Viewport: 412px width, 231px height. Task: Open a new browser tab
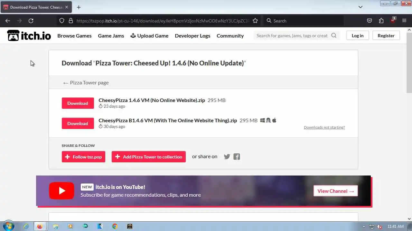tap(79, 7)
